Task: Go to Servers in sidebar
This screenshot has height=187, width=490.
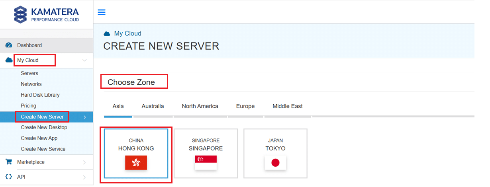Action: tap(29, 74)
